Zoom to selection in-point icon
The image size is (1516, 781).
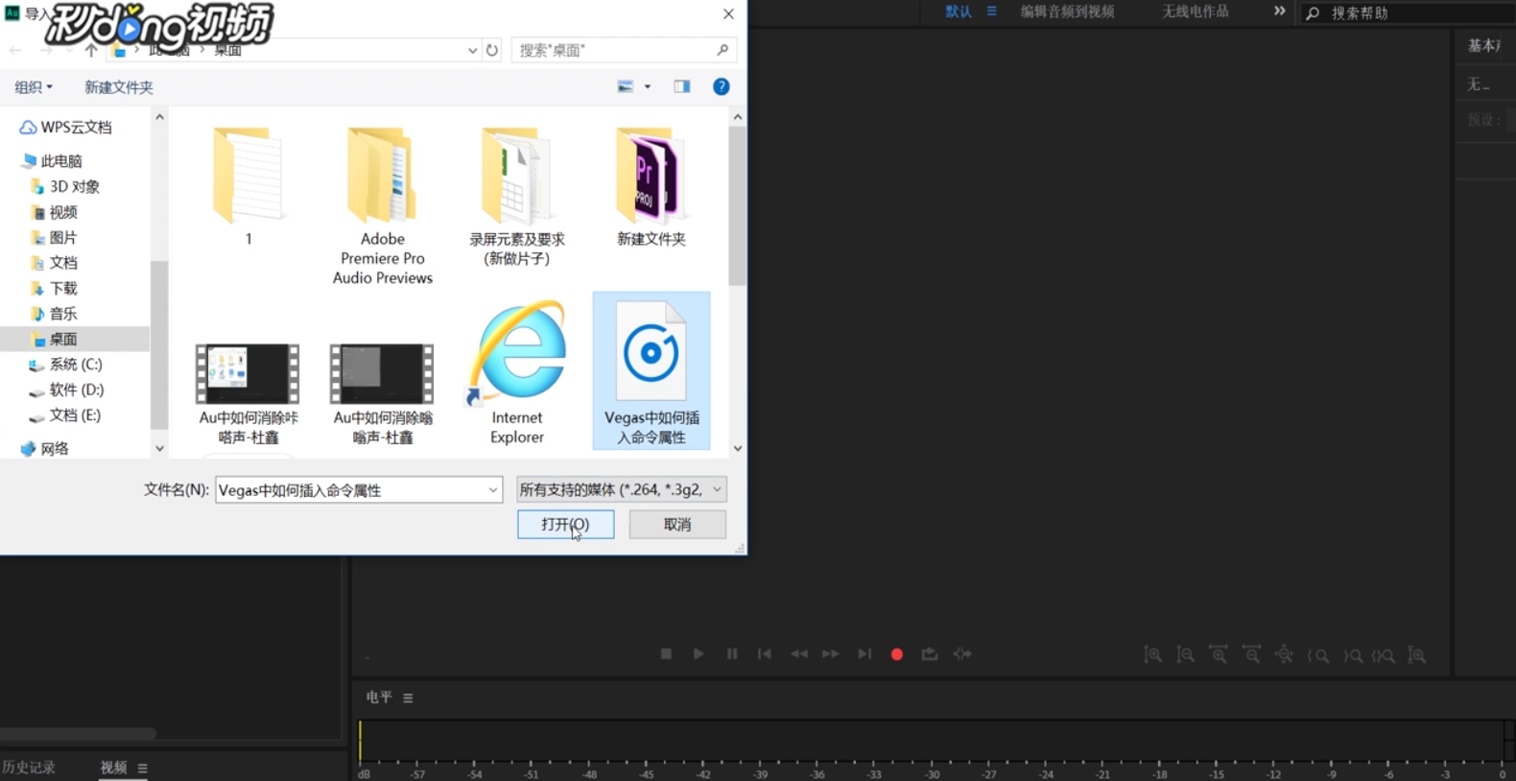(x=1318, y=656)
